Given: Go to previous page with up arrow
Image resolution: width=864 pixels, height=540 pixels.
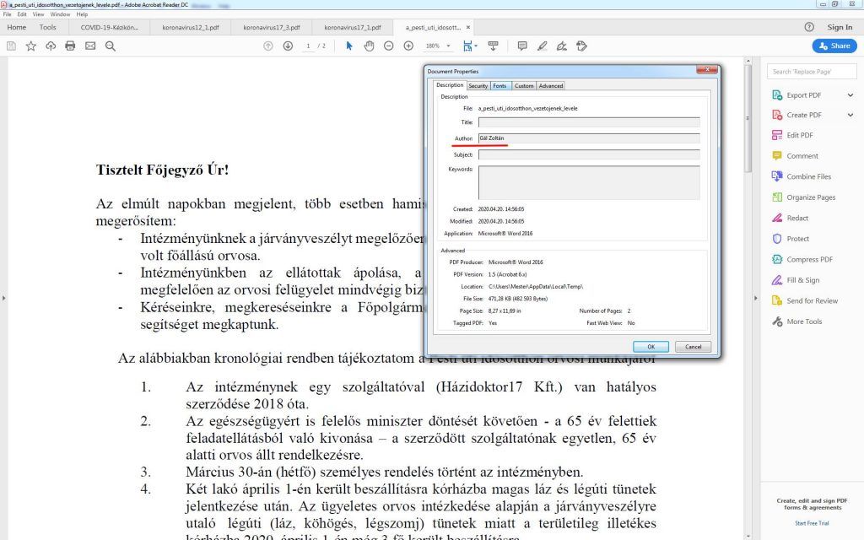Looking at the screenshot, I should point(268,46).
